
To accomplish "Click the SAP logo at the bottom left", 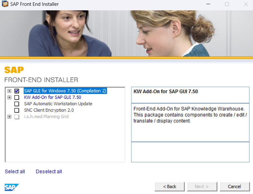I will (x=12, y=187).
